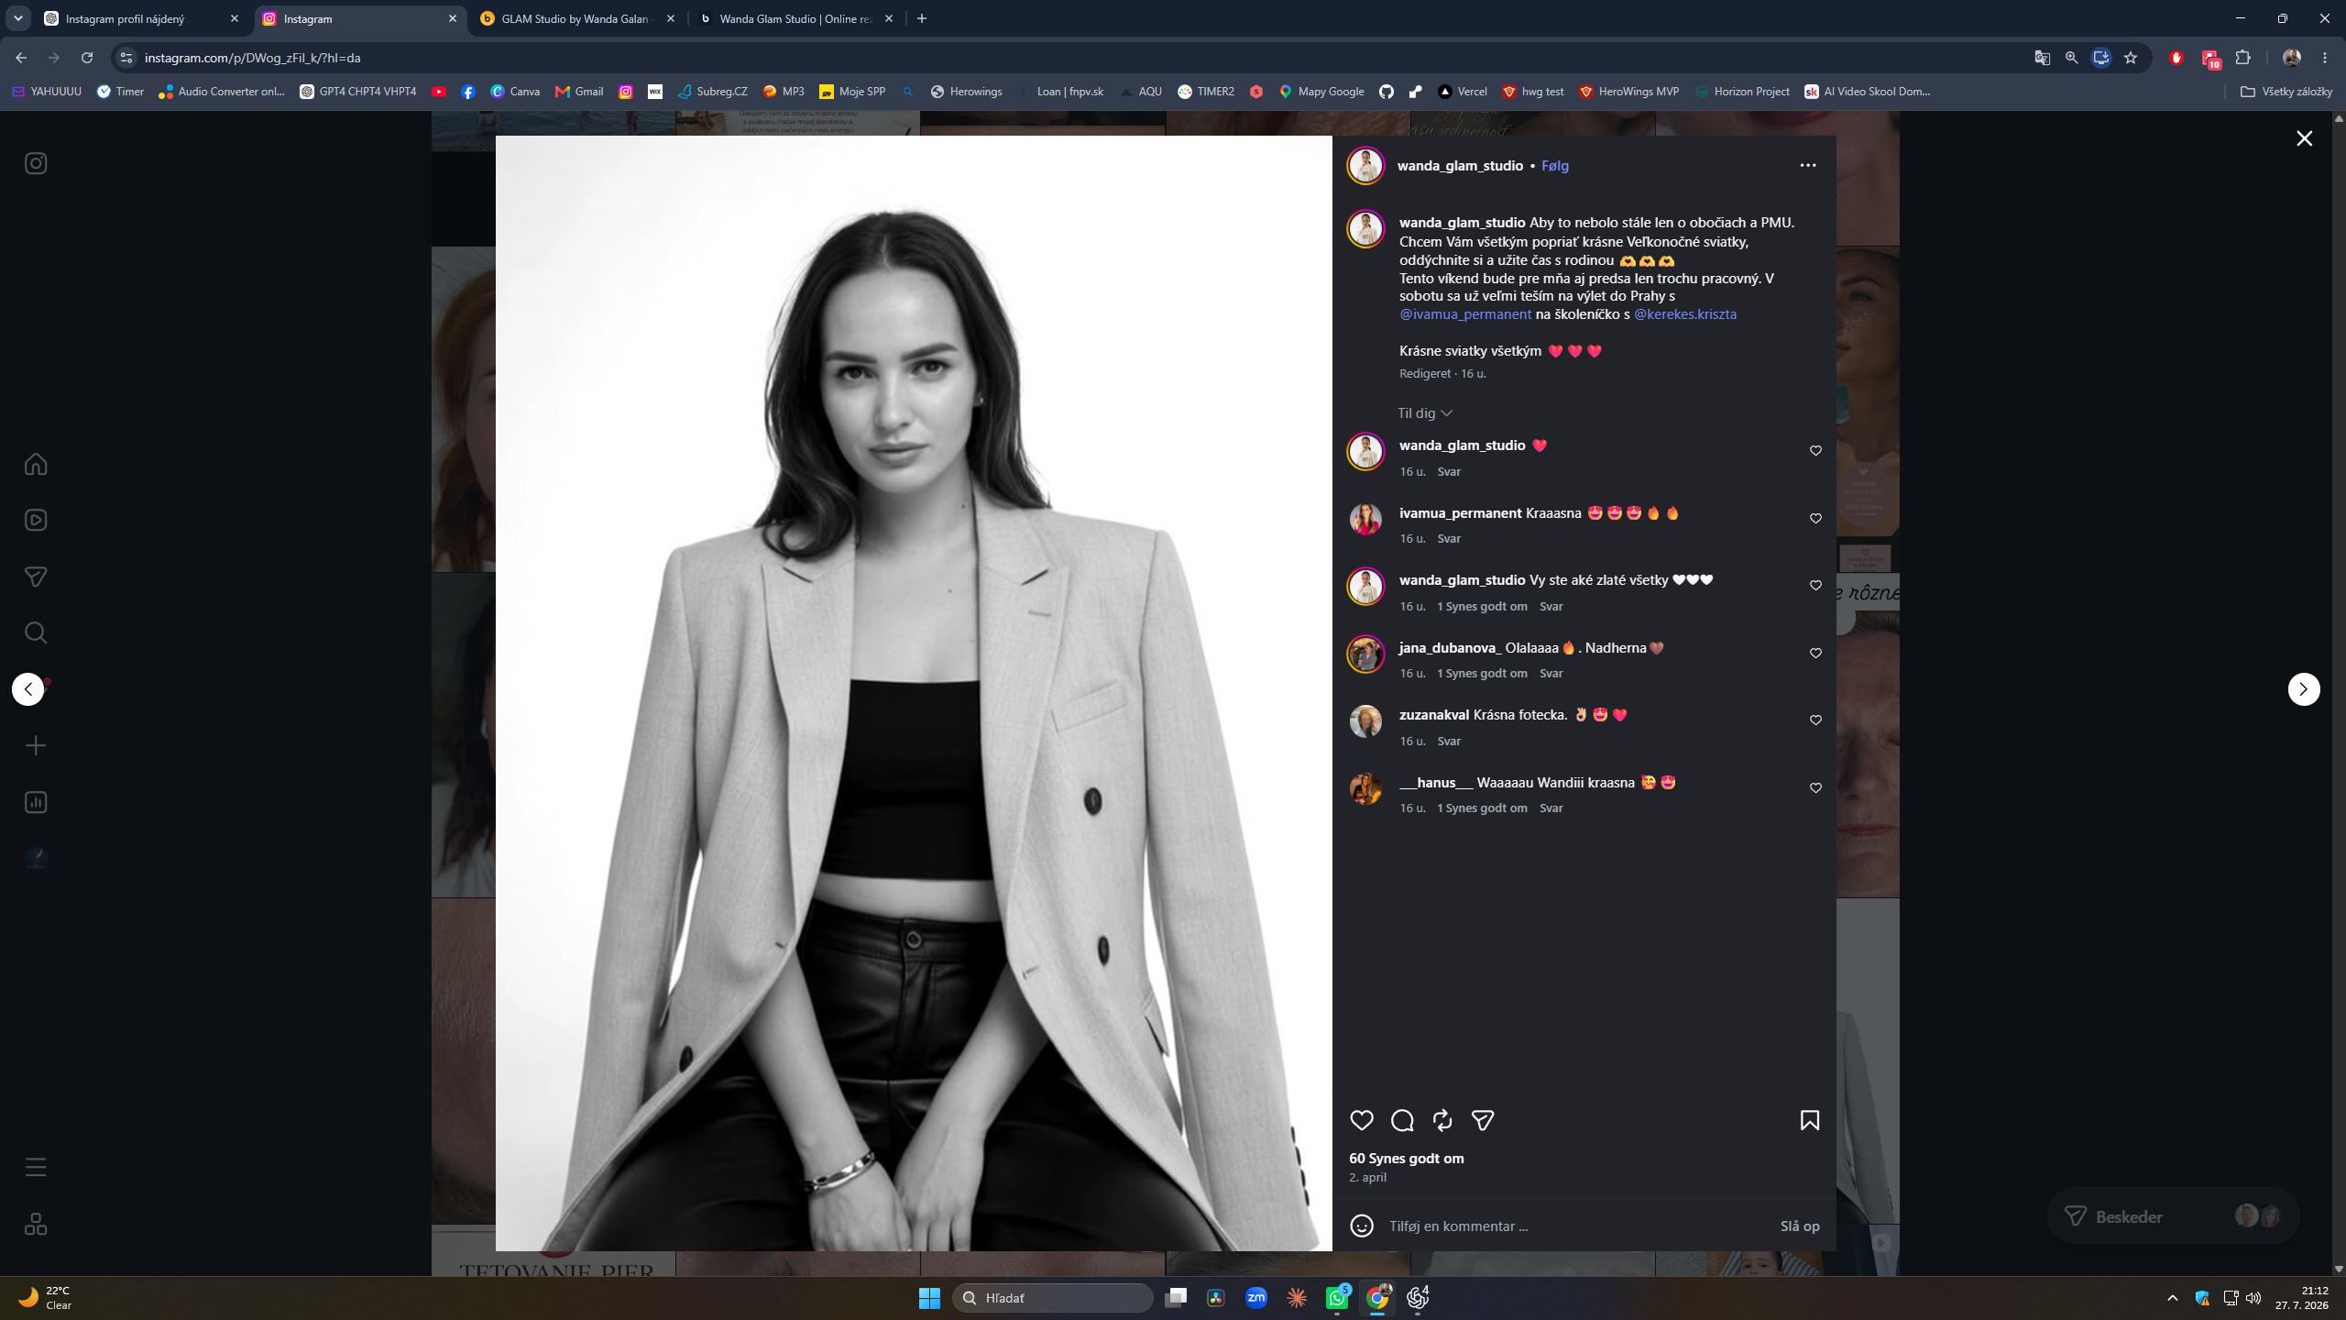This screenshot has width=2346, height=1320.
Task: Open the @kerekes.kriszta mention link
Action: [1685, 314]
